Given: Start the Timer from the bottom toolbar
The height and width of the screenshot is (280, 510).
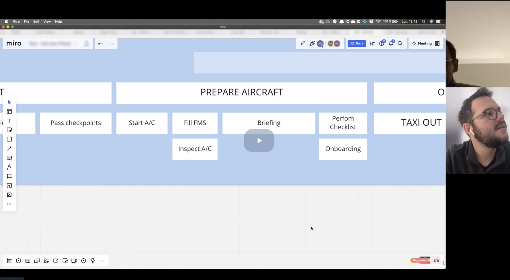Looking at the screenshot, I should [x=84, y=261].
